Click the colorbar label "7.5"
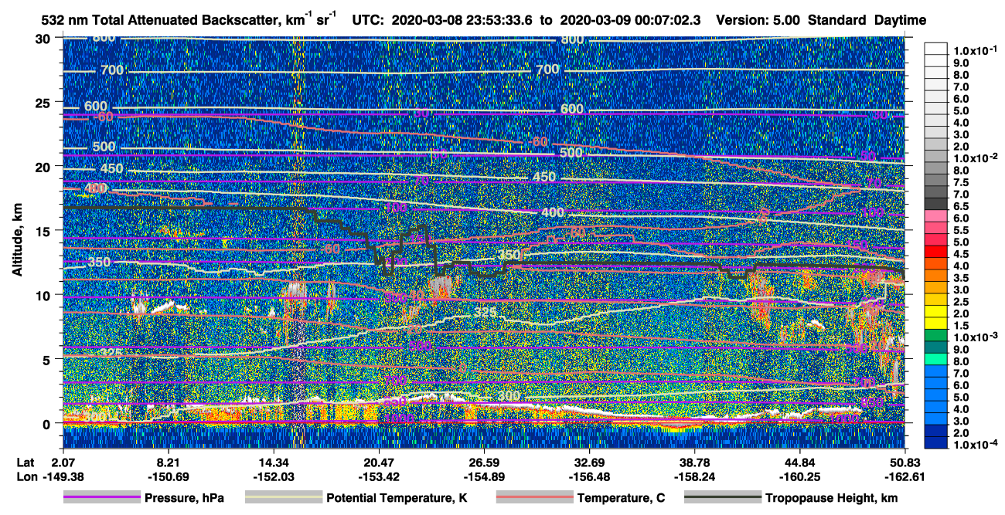Viewport: 1005px width, 515px height. click(961, 182)
